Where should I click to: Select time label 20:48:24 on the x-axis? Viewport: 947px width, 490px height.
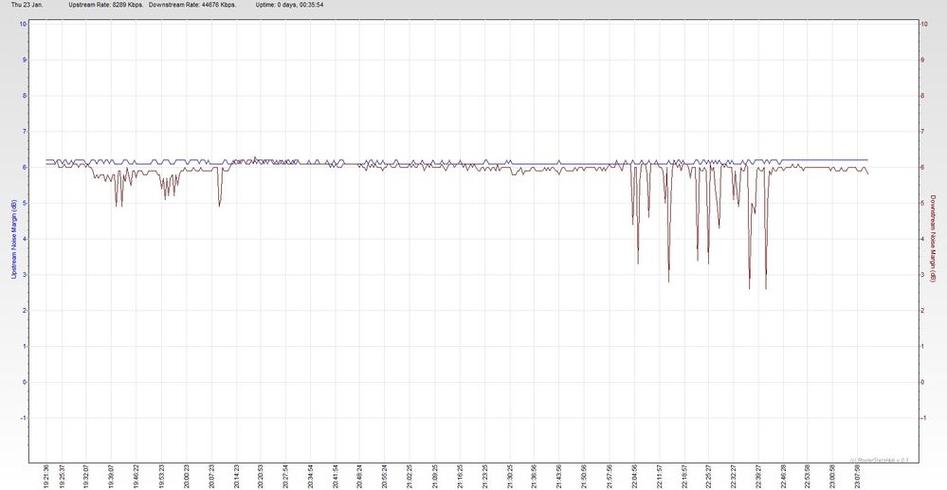click(359, 476)
